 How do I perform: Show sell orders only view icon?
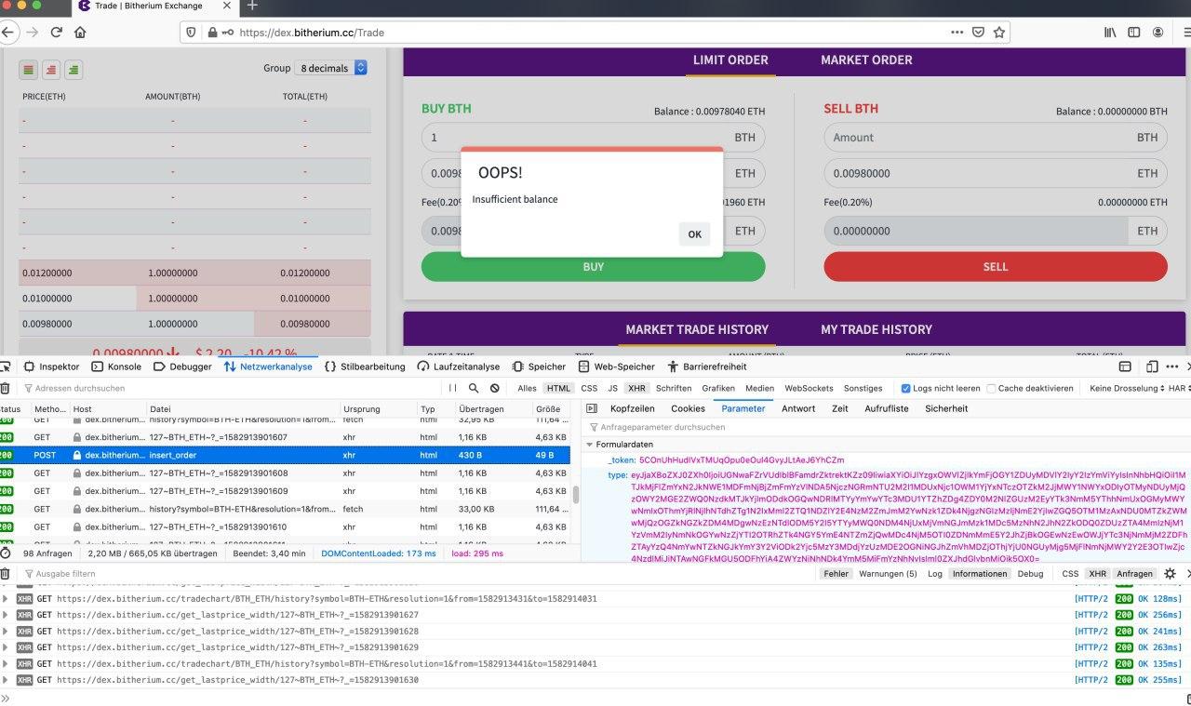pyautogui.click(x=50, y=69)
